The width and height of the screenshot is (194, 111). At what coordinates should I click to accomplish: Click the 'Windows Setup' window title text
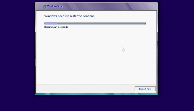tap(55, 6)
